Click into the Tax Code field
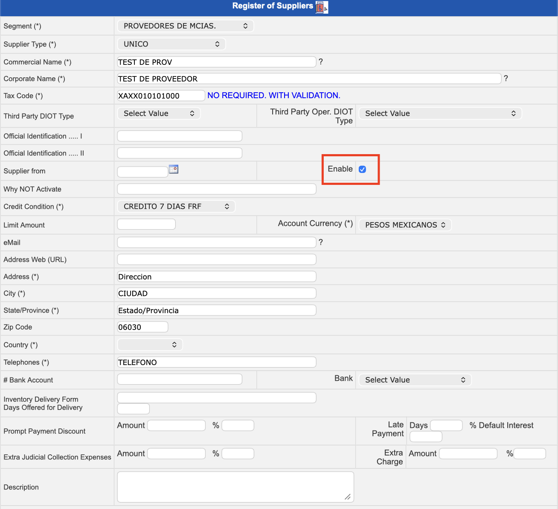This screenshot has width=558, height=509. pyautogui.click(x=161, y=96)
